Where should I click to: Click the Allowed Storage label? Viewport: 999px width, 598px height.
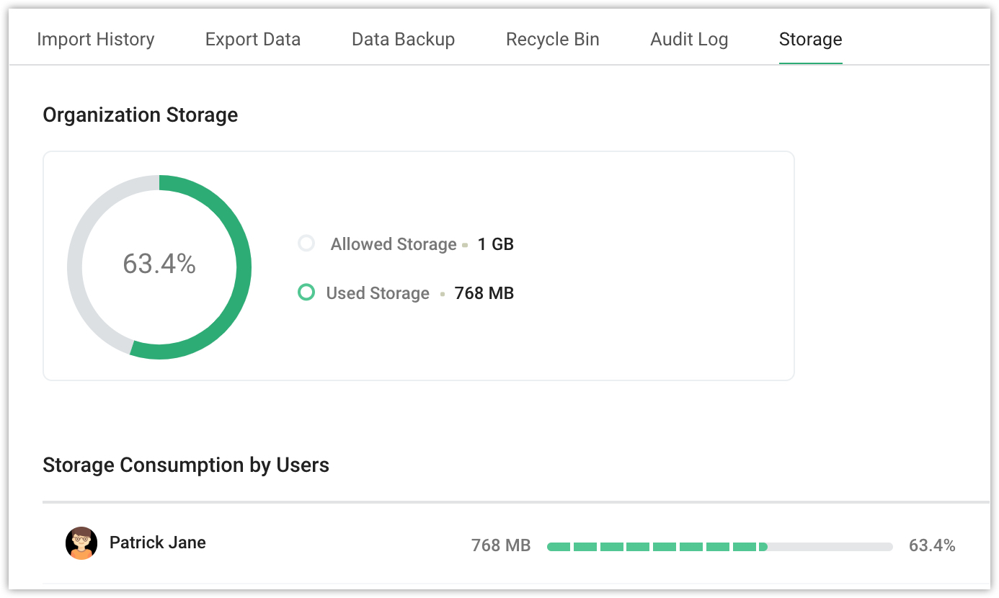click(x=394, y=244)
